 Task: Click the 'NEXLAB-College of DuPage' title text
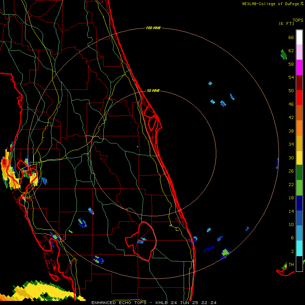pos(270,4)
